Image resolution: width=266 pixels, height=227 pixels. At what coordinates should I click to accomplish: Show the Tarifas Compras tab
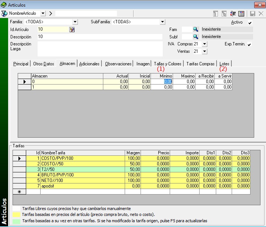[x=200, y=64]
